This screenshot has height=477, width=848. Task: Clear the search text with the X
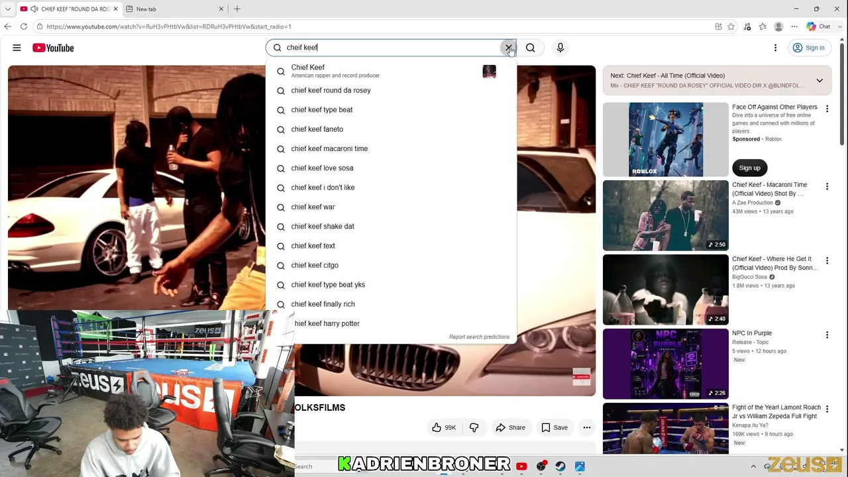(508, 48)
